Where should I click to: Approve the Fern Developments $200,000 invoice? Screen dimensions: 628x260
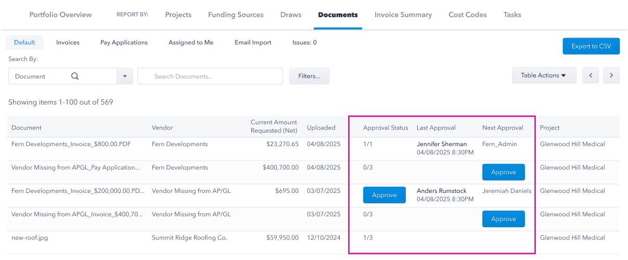[385, 195]
